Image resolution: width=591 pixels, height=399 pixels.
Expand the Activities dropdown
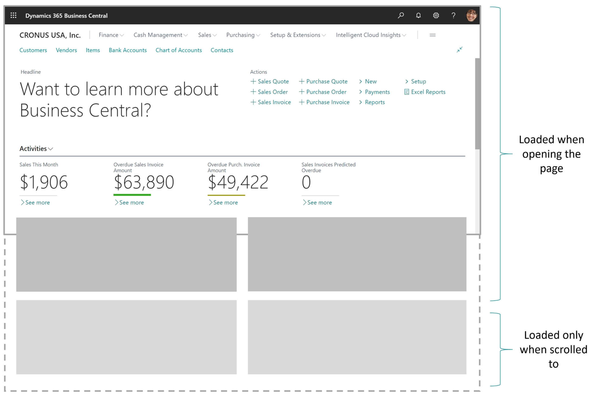tap(36, 149)
